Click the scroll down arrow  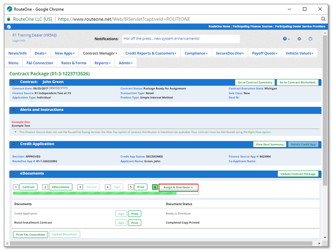tap(325, 238)
